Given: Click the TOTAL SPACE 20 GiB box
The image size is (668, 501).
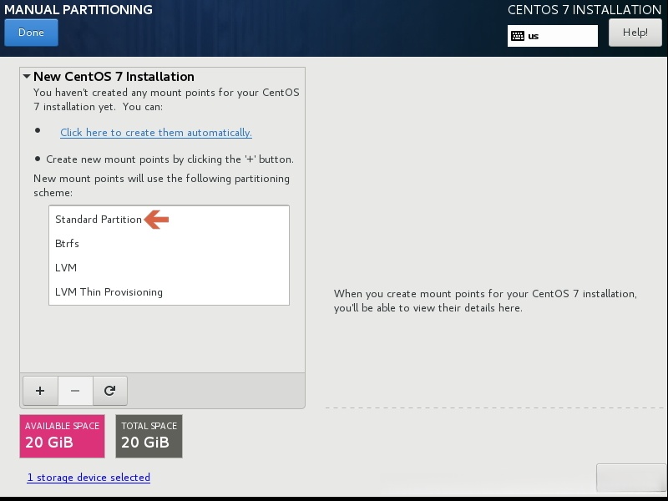Looking at the screenshot, I should (149, 436).
